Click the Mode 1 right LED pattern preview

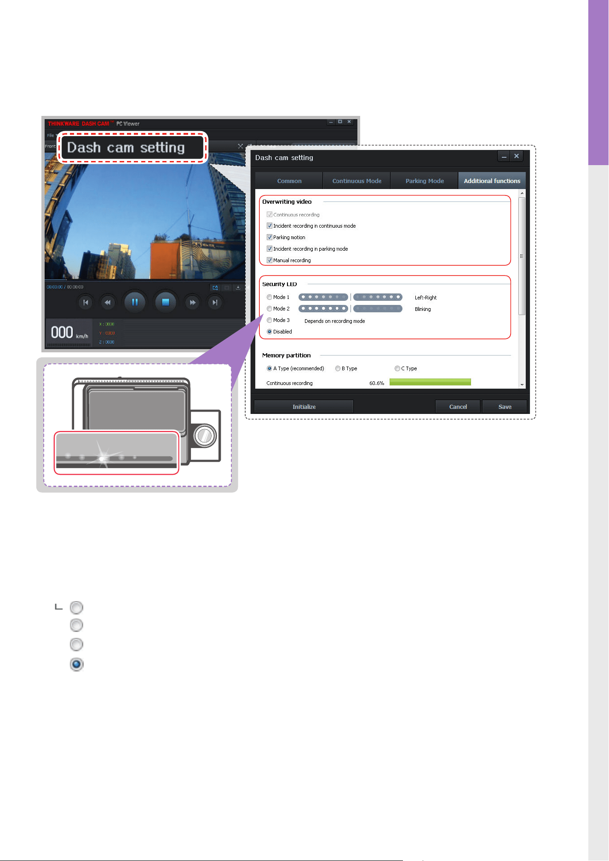click(x=378, y=297)
